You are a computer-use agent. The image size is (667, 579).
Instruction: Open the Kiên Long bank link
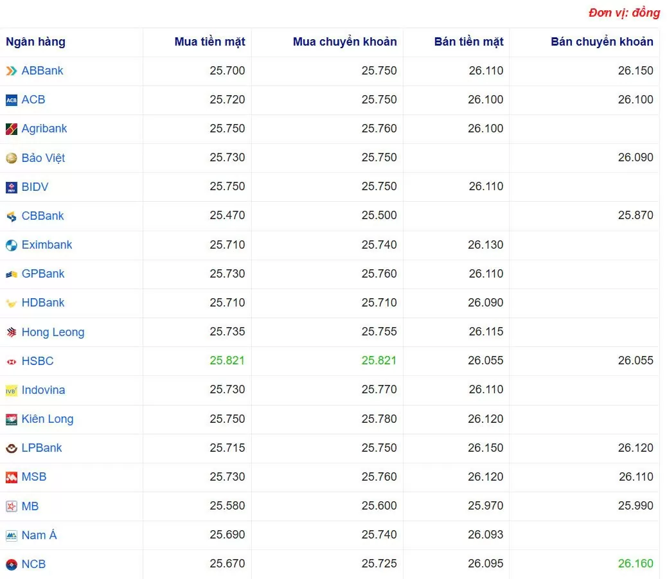[x=48, y=419]
